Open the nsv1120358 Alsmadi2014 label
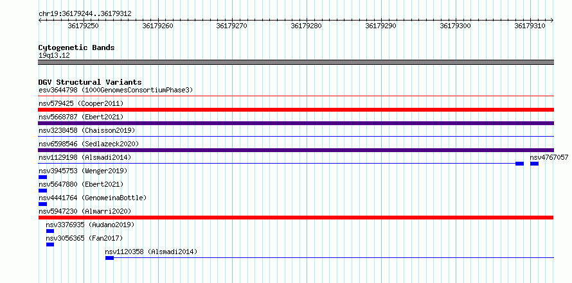Screen dimensions: 572x283 (151, 252)
